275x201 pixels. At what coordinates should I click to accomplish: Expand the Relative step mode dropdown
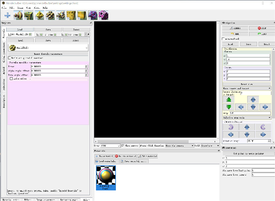pos(247,118)
